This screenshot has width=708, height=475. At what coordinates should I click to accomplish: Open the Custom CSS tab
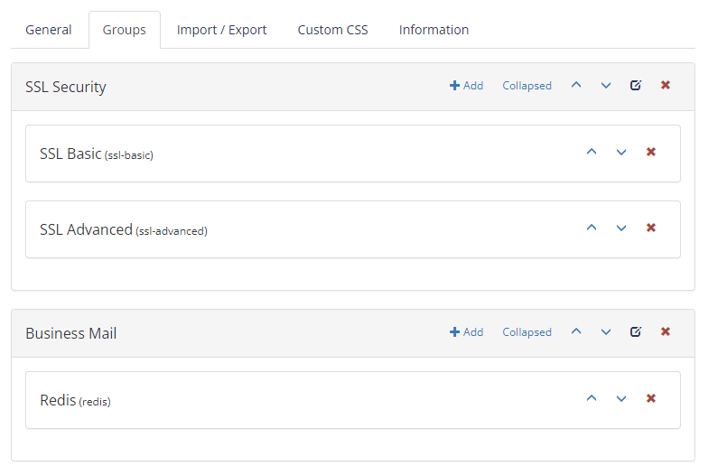coord(332,30)
